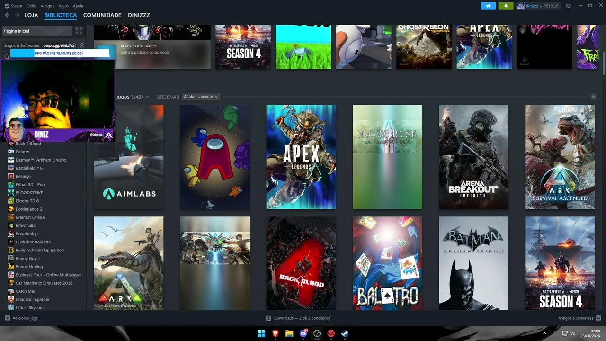
Task: Click Adicionar jogo at the bottom
Action: pos(22,318)
